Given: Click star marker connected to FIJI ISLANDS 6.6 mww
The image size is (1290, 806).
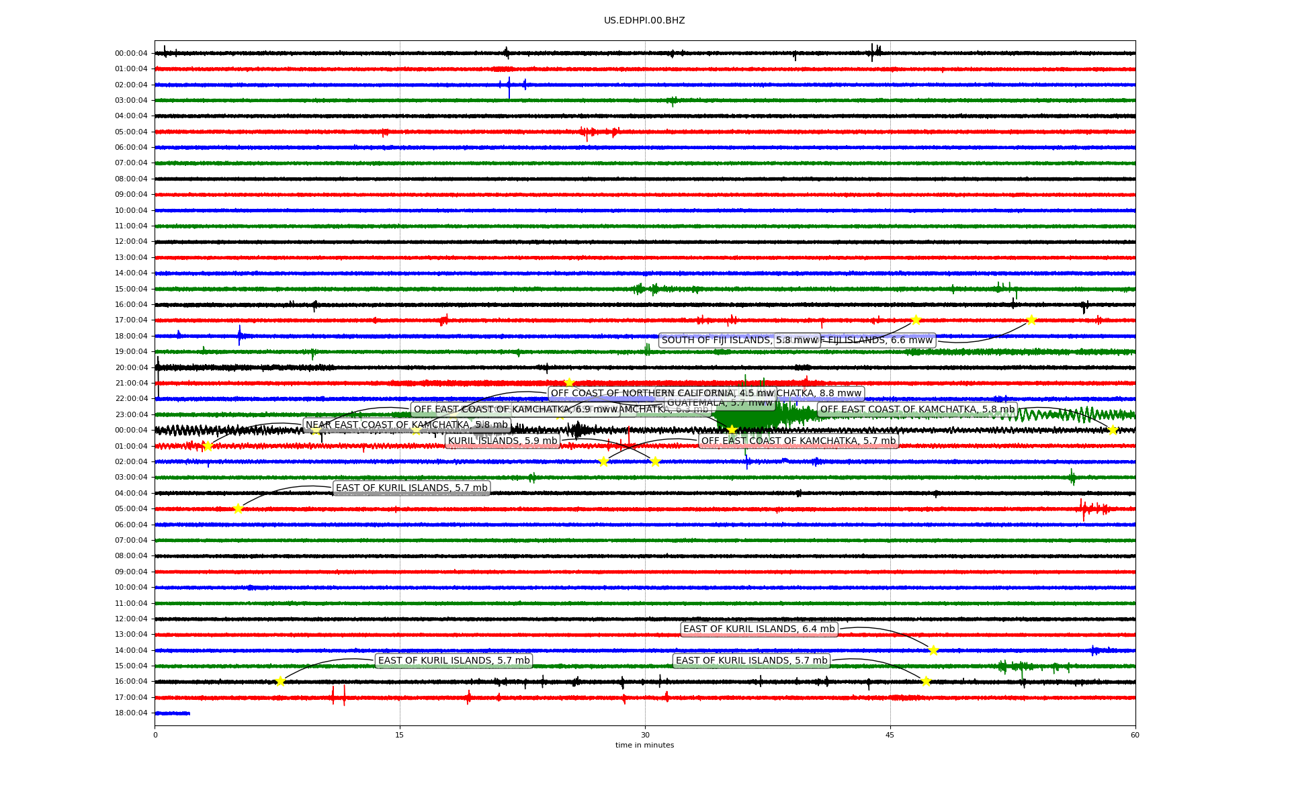Looking at the screenshot, I should (x=1031, y=320).
